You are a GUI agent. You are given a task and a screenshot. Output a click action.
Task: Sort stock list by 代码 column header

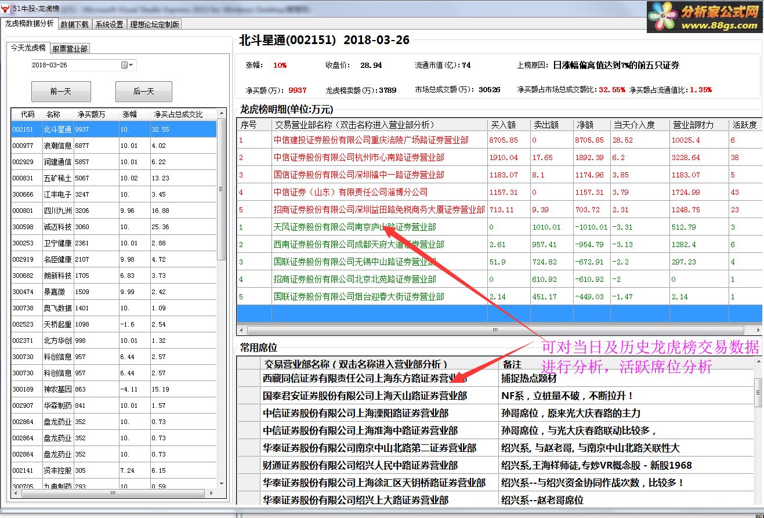[27, 114]
